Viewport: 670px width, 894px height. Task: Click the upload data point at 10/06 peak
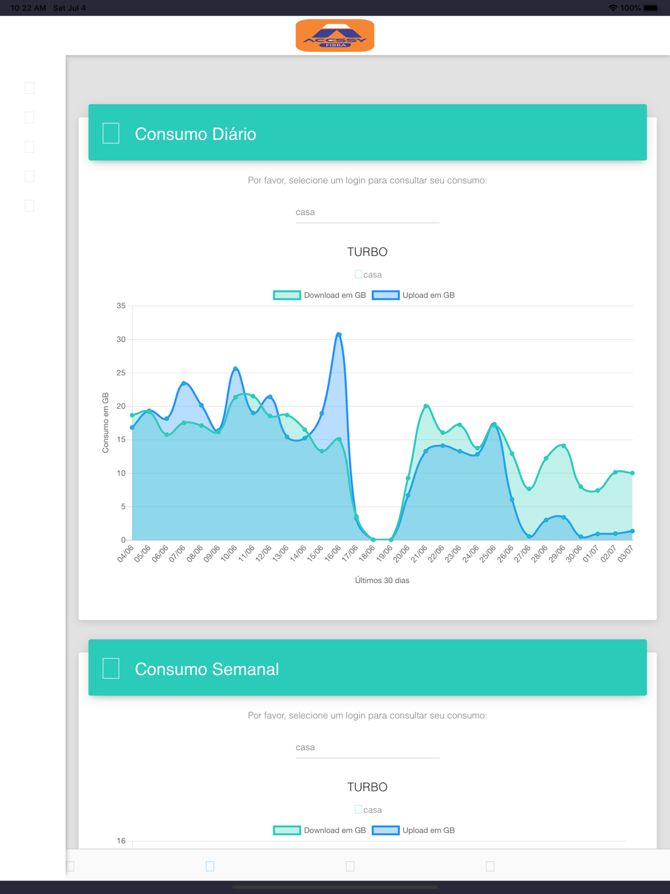point(236,369)
